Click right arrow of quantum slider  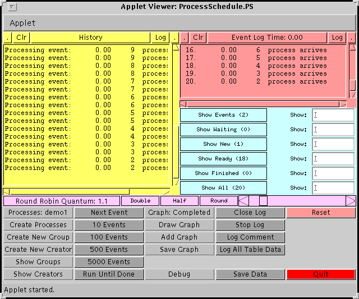pos(351,201)
